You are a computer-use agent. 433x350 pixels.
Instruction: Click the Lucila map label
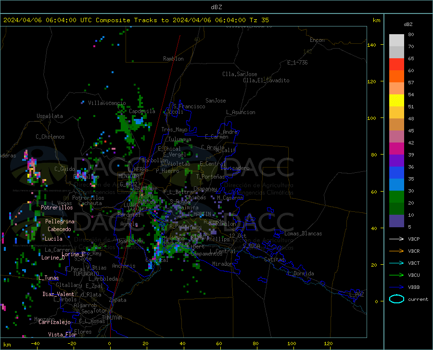pos(53,239)
